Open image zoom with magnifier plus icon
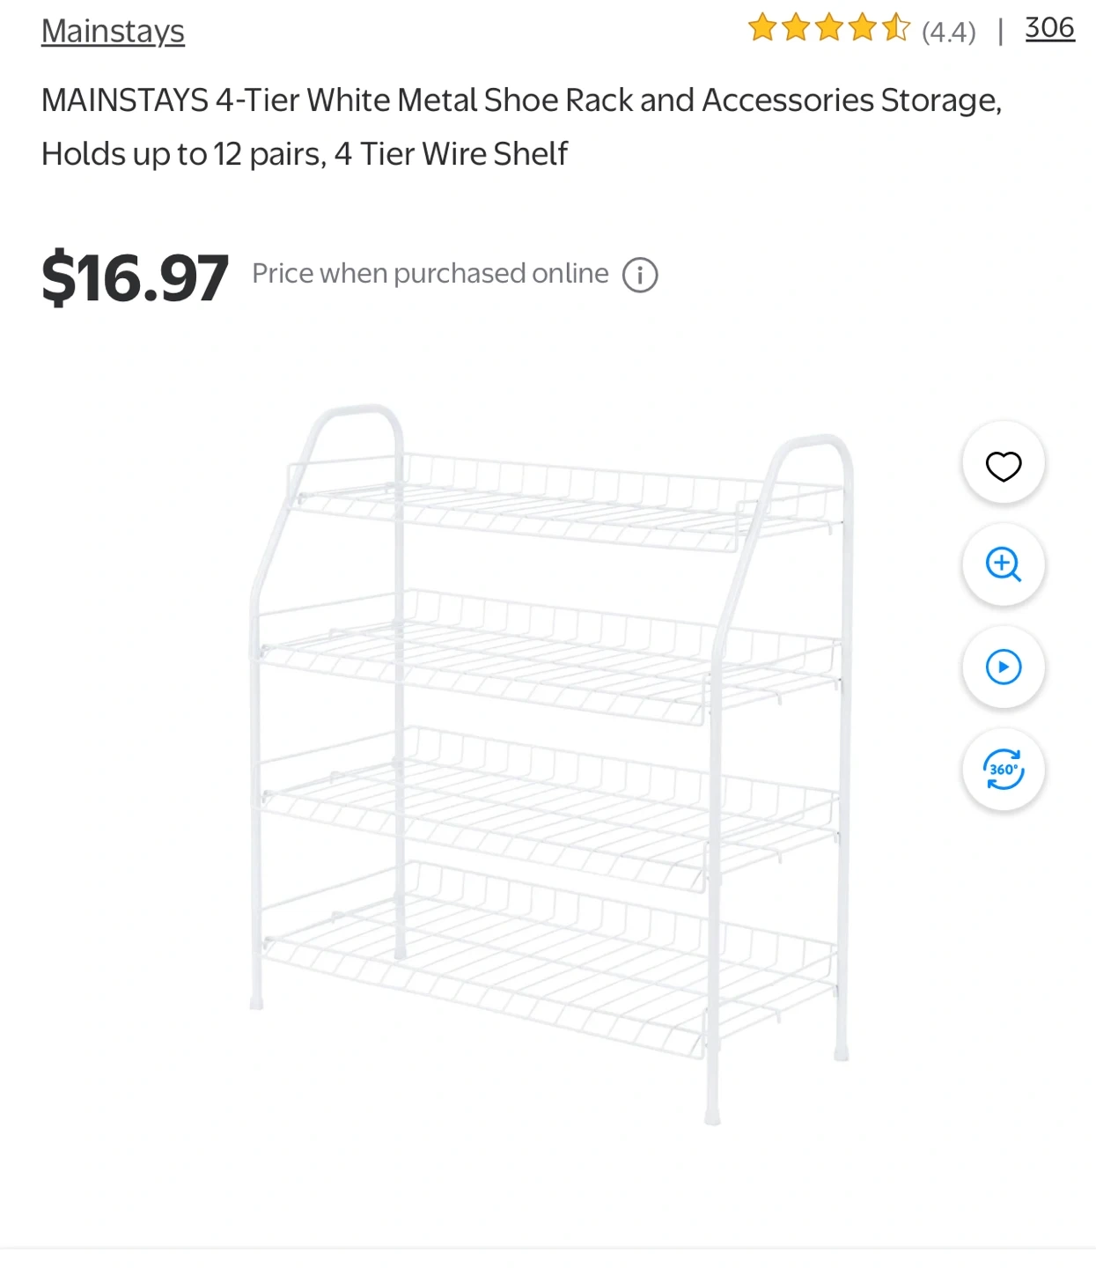The height and width of the screenshot is (1268, 1096). click(x=1003, y=564)
